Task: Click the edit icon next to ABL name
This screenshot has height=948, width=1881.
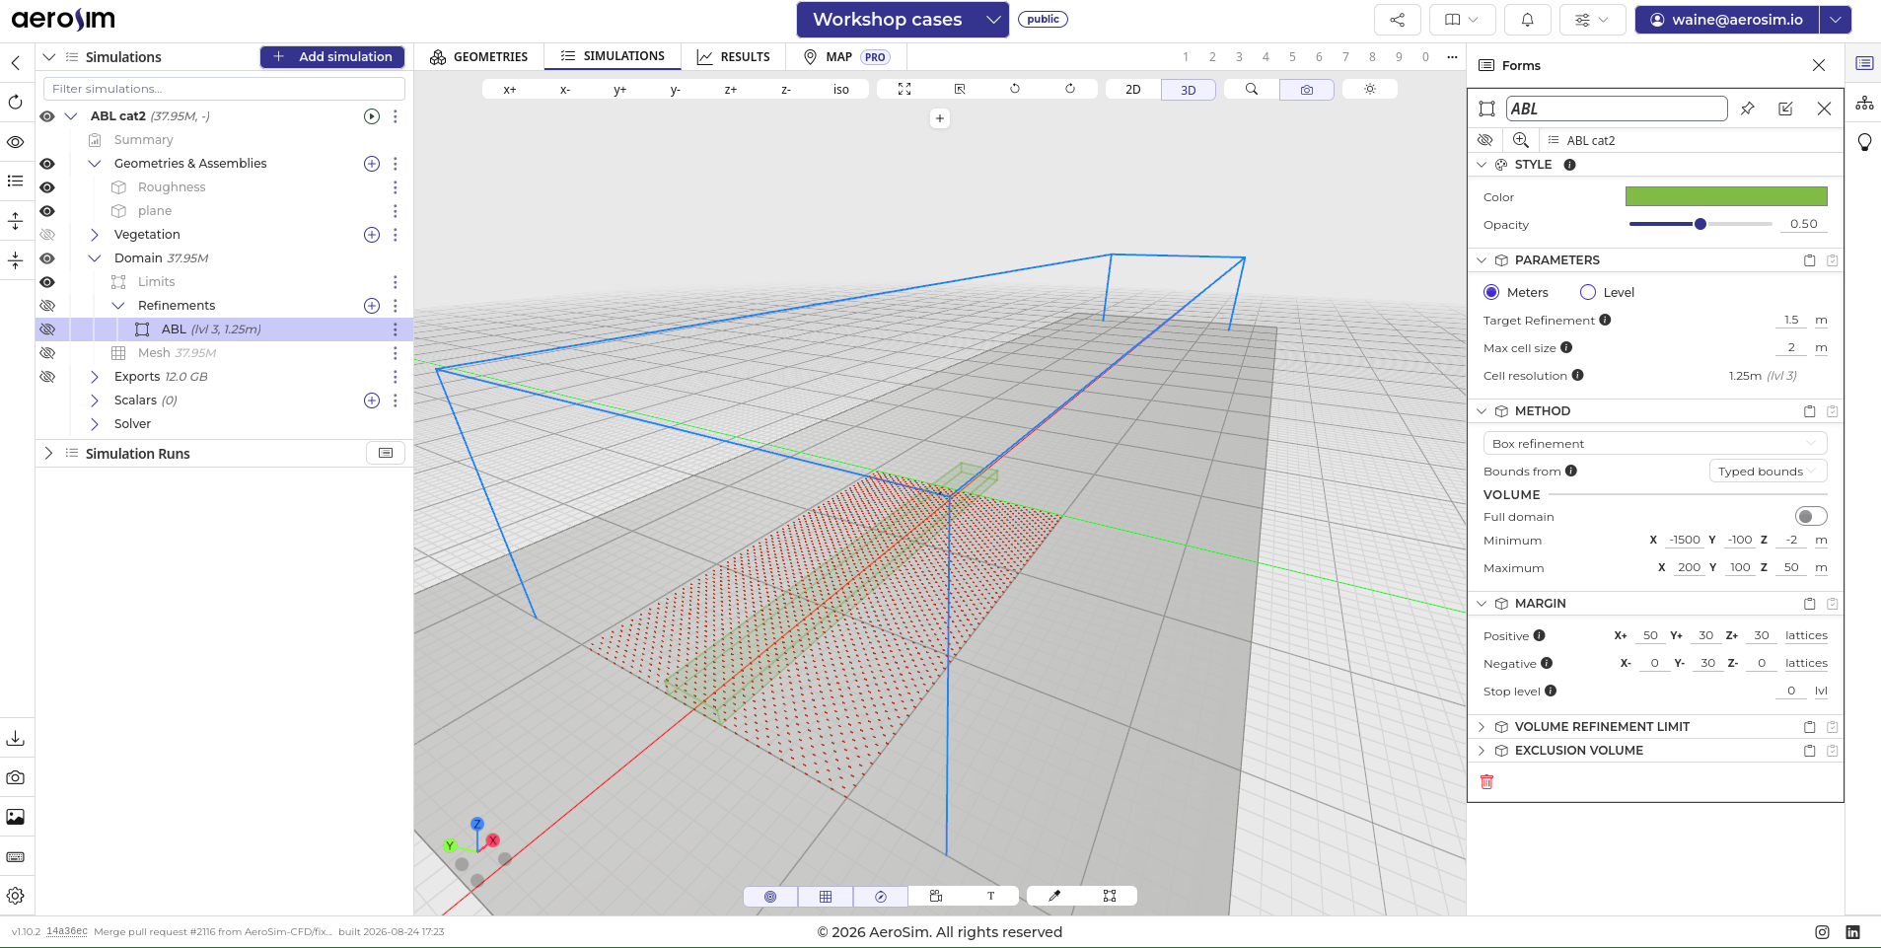Action: coord(1785,109)
